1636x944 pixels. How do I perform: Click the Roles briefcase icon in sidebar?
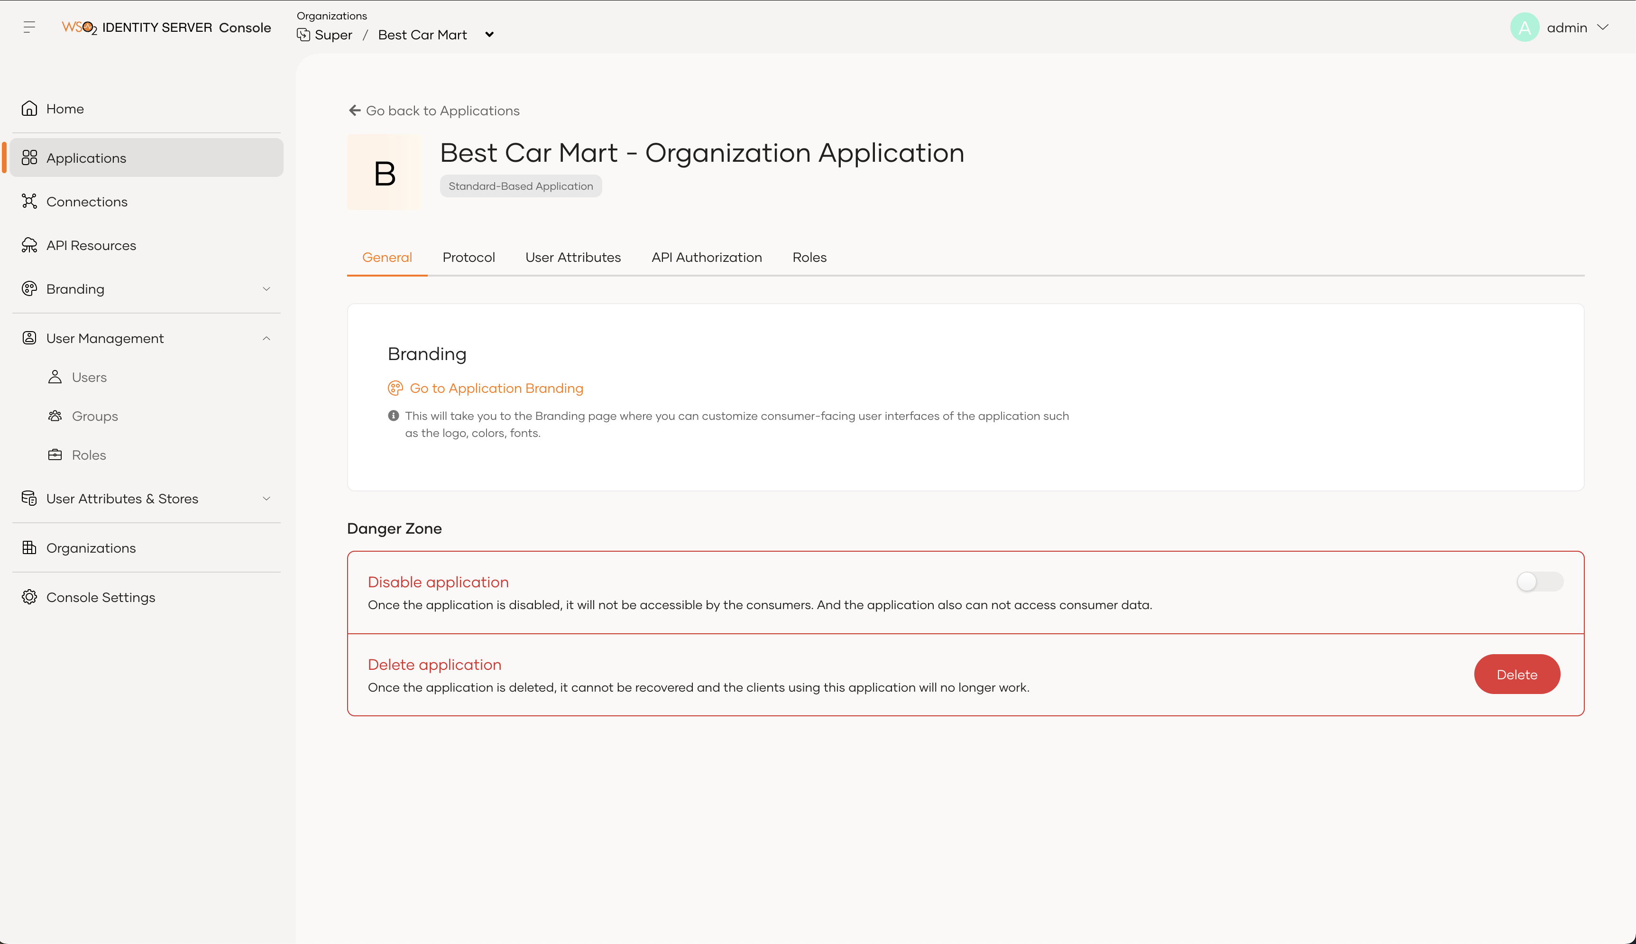pos(55,454)
